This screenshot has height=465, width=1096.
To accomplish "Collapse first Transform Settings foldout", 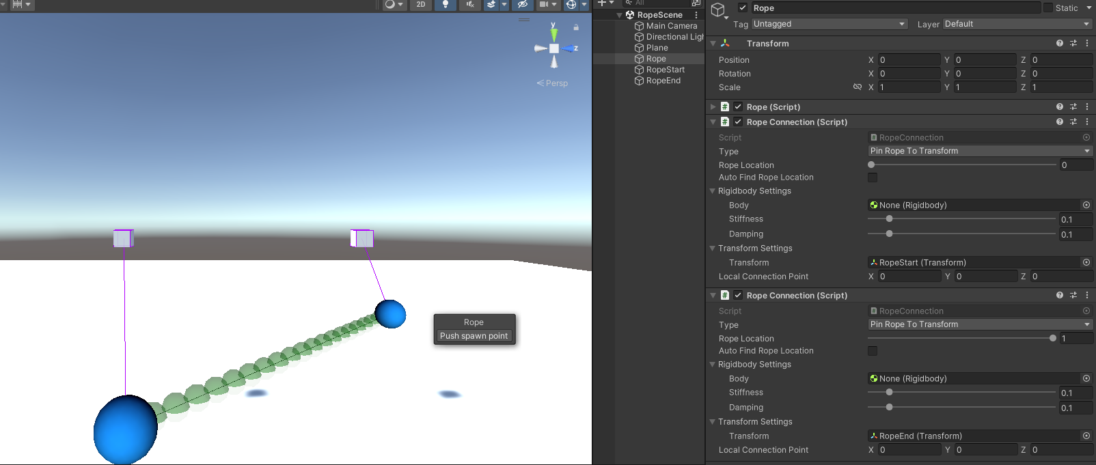I will click(x=713, y=249).
